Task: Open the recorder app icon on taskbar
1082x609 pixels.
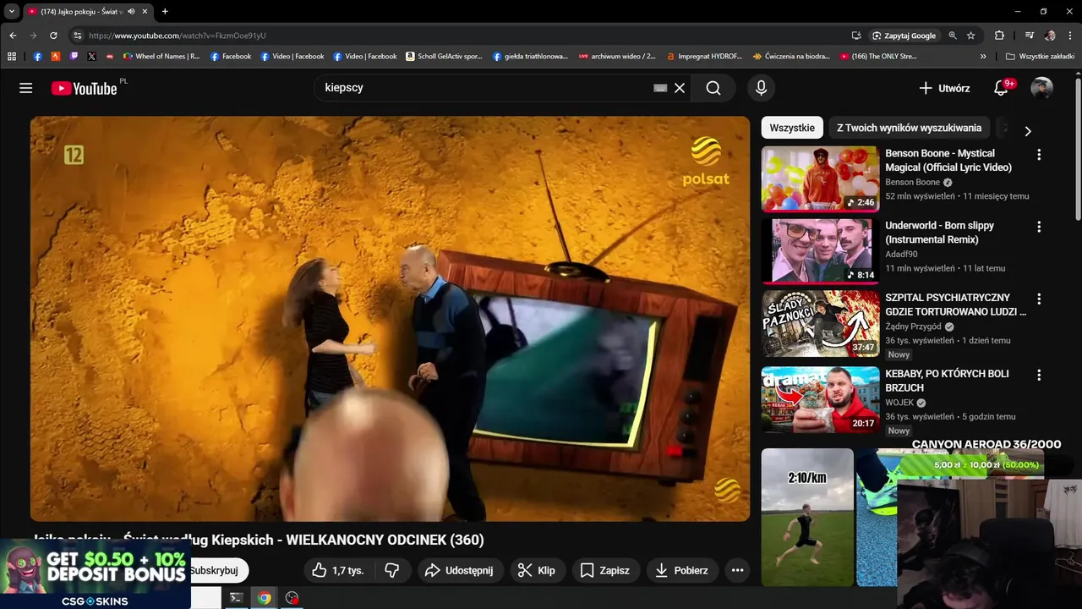Action: [x=292, y=598]
